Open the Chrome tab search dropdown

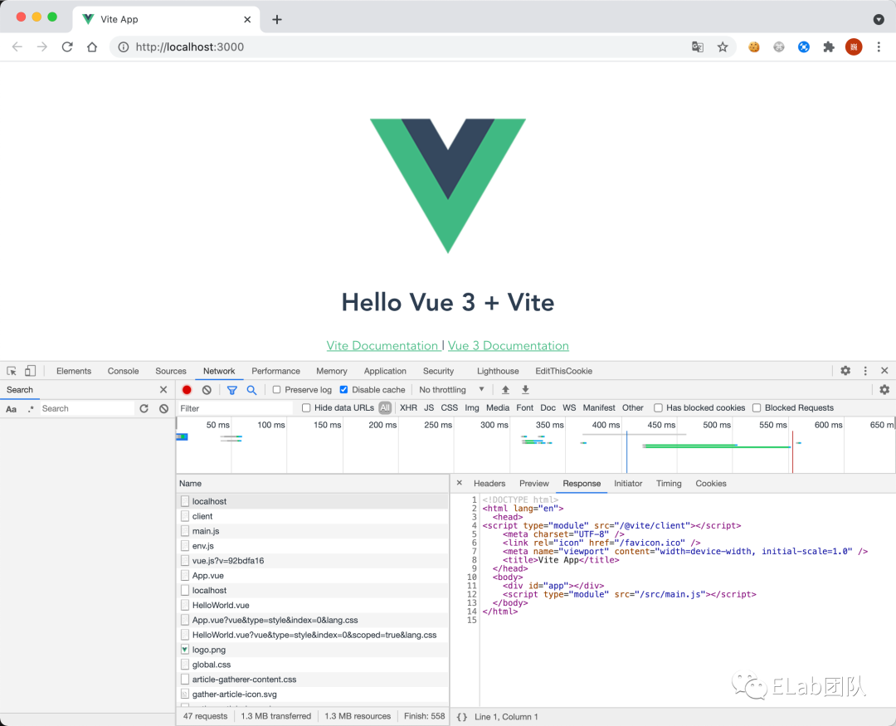(879, 19)
